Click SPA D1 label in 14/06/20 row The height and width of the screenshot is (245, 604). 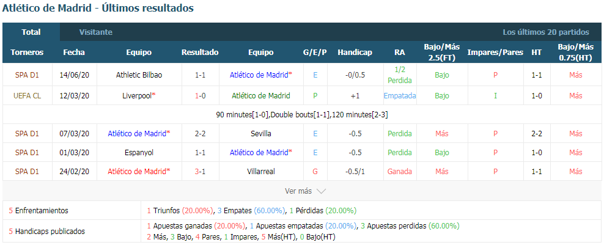click(27, 75)
